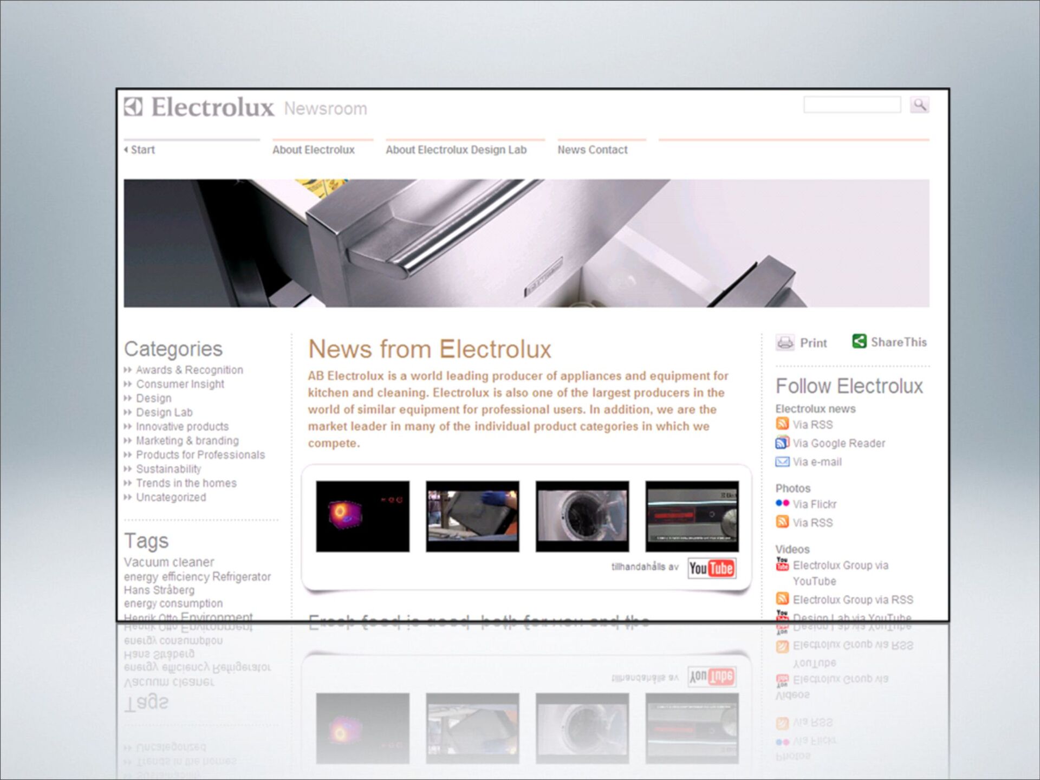Screen dimensions: 1040x780
Task: Open photos Via Flickr link
Action: pyautogui.click(x=815, y=504)
